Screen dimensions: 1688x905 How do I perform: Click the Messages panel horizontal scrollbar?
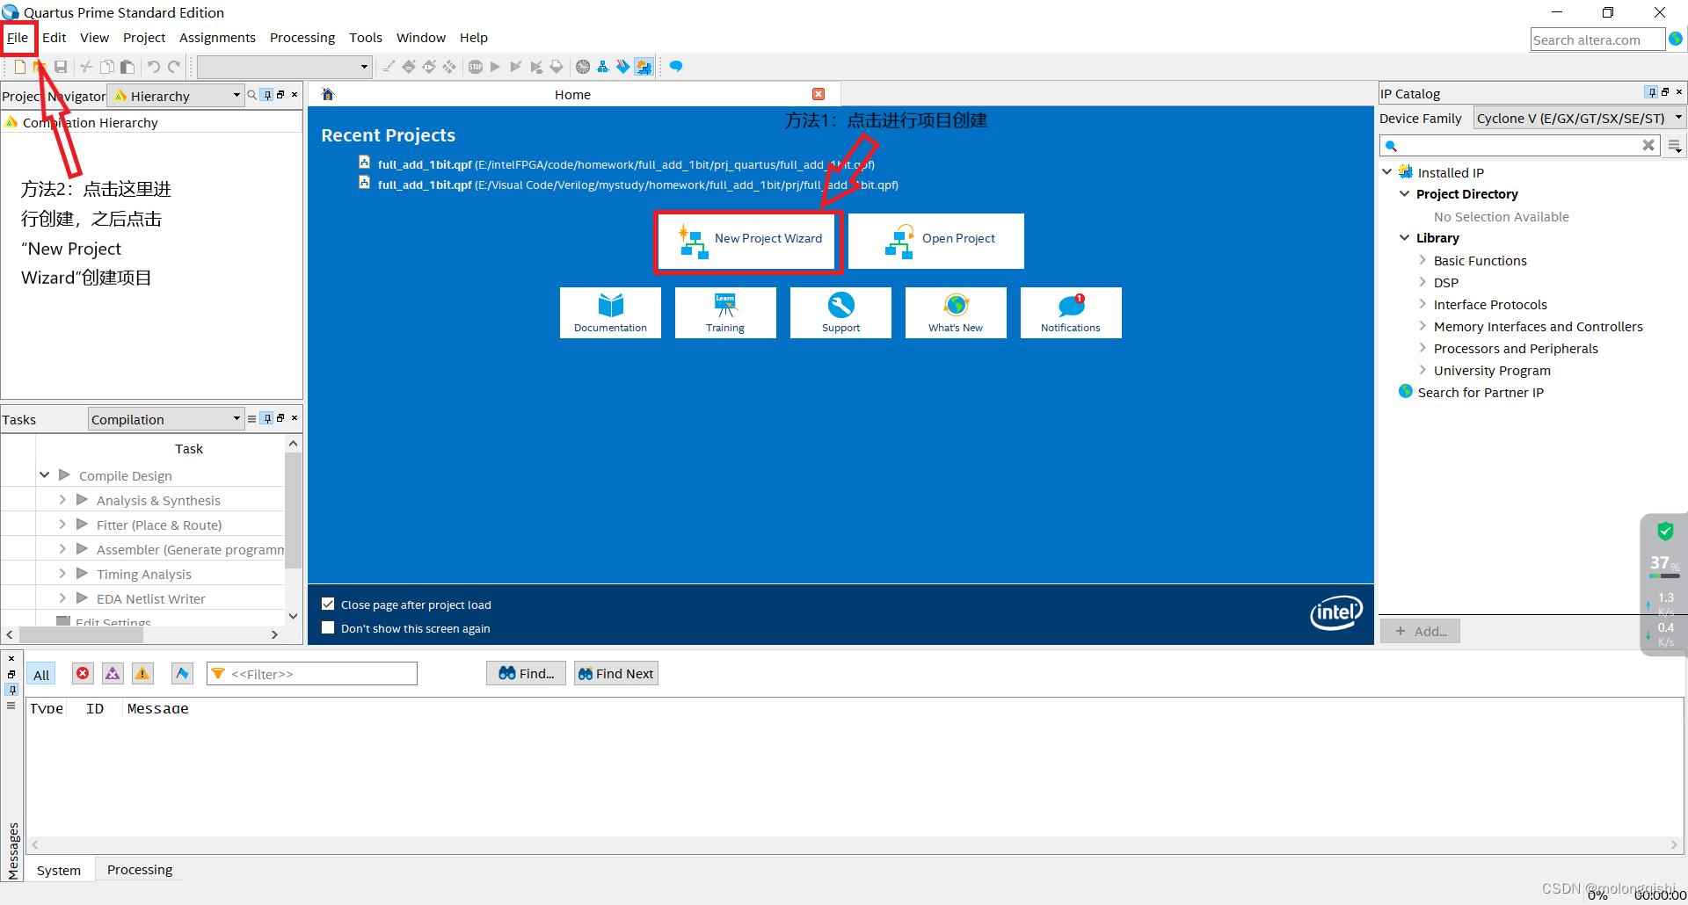pyautogui.click(x=855, y=845)
